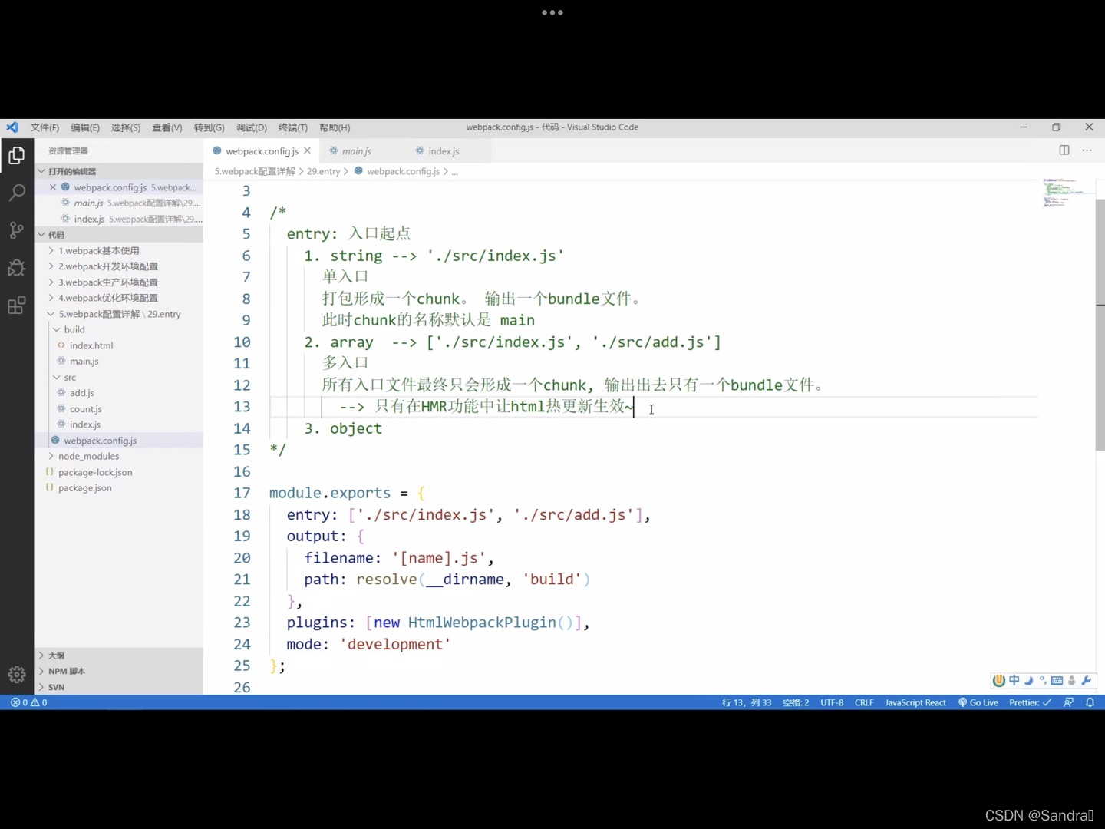Click the IME soft keyboard icon
Viewport: 1105px width, 829px height.
1057,680
